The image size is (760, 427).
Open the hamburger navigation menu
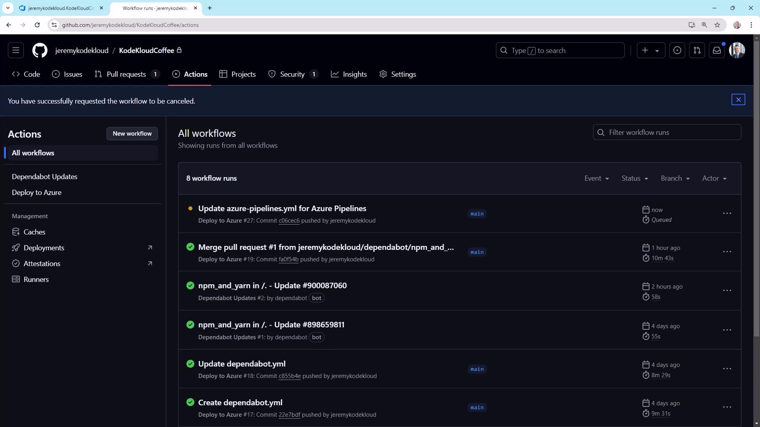(16, 51)
